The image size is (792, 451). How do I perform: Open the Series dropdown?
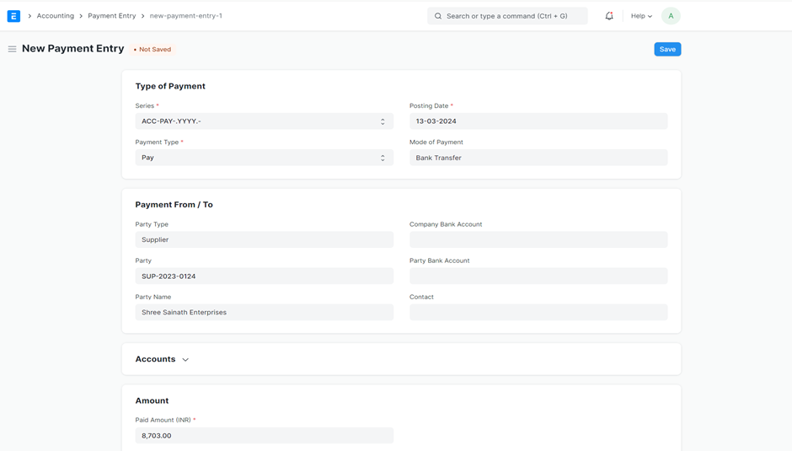(x=264, y=121)
